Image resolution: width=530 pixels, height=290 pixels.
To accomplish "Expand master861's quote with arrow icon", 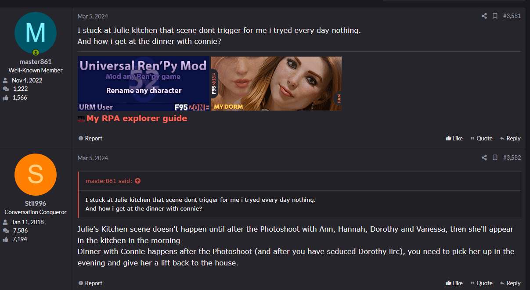I will point(138,181).
